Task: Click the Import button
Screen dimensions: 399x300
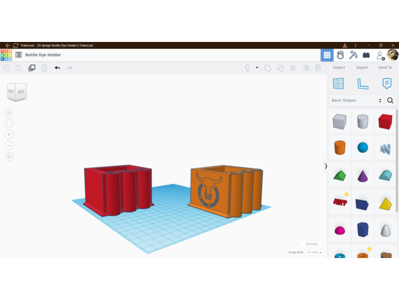Action: 339,67
